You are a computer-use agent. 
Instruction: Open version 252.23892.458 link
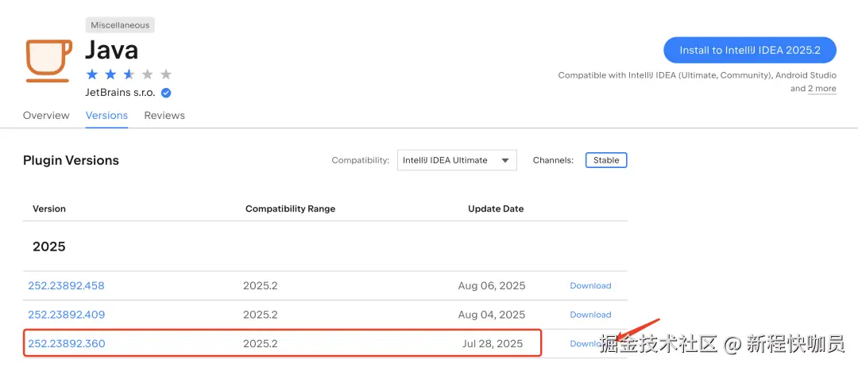[67, 286]
